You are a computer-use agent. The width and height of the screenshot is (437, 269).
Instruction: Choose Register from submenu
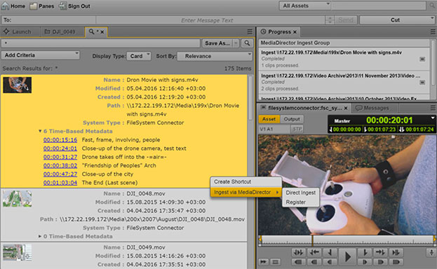click(301, 202)
